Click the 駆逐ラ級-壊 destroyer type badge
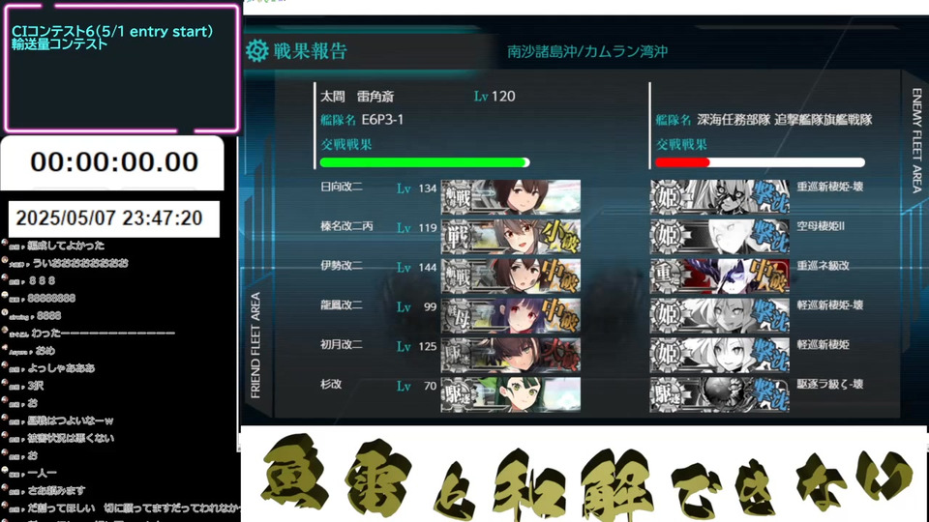 pyautogui.click(x=667, y=394)
